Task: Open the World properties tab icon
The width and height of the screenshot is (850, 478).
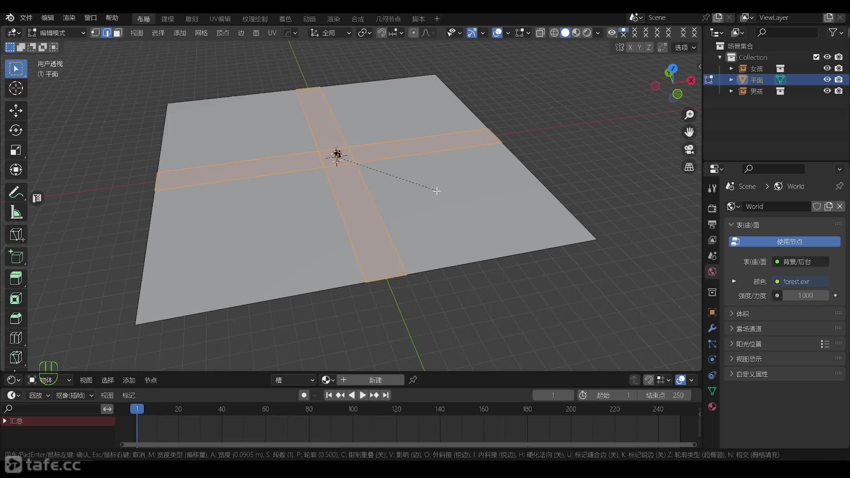Action: tap(712, 272)
